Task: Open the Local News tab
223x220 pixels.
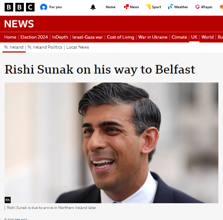Action: coord(78,47)
